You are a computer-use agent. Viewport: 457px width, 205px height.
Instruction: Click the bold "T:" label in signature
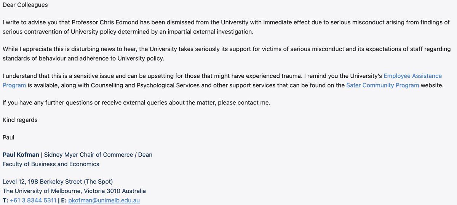point(5,200)
